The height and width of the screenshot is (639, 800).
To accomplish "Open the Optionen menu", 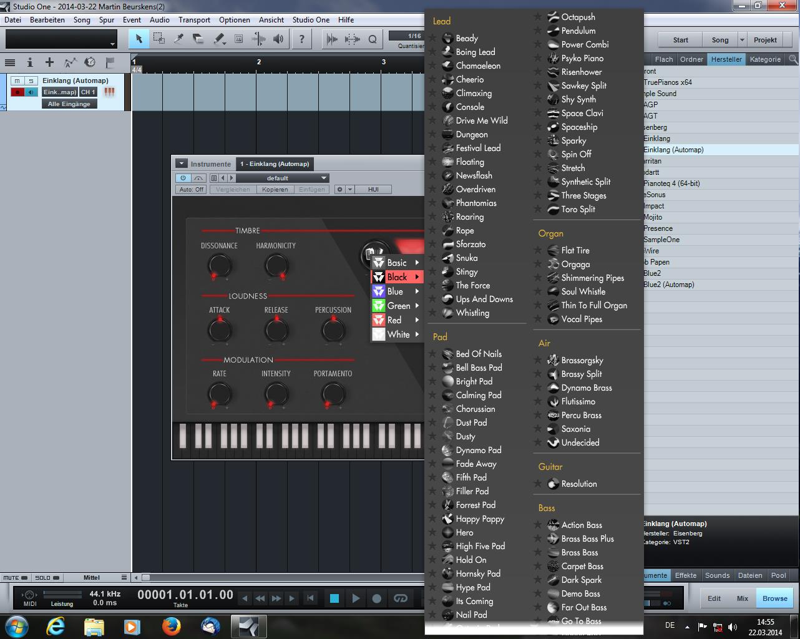I will (235, 20).
